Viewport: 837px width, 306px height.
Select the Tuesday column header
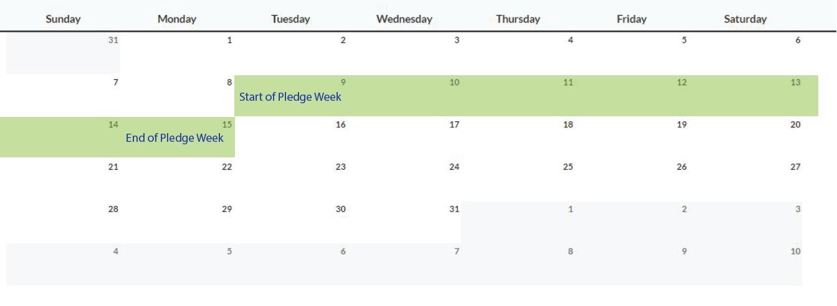(x=290, y=19)
